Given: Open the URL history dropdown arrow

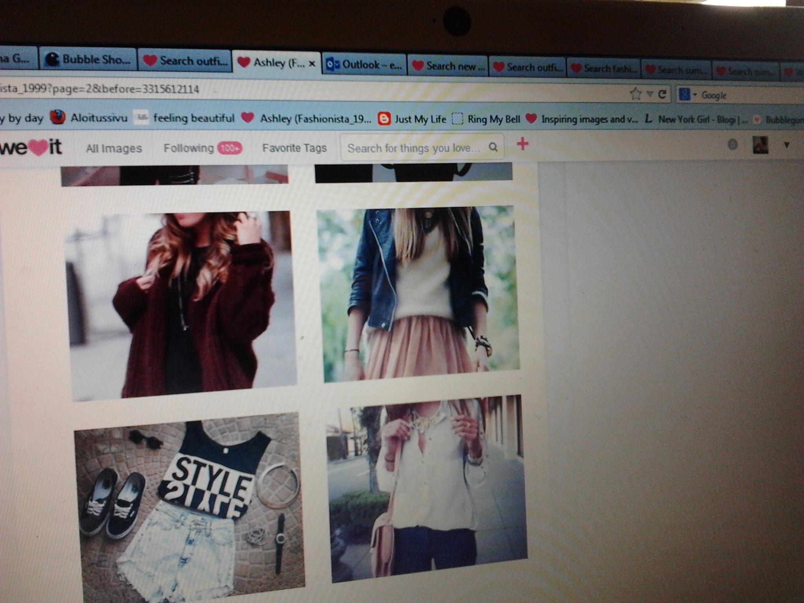Looking at the screenshot, I should click(x=650, y=94).
